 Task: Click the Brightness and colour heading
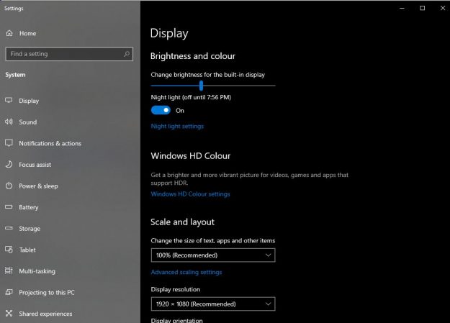[193, 56]
